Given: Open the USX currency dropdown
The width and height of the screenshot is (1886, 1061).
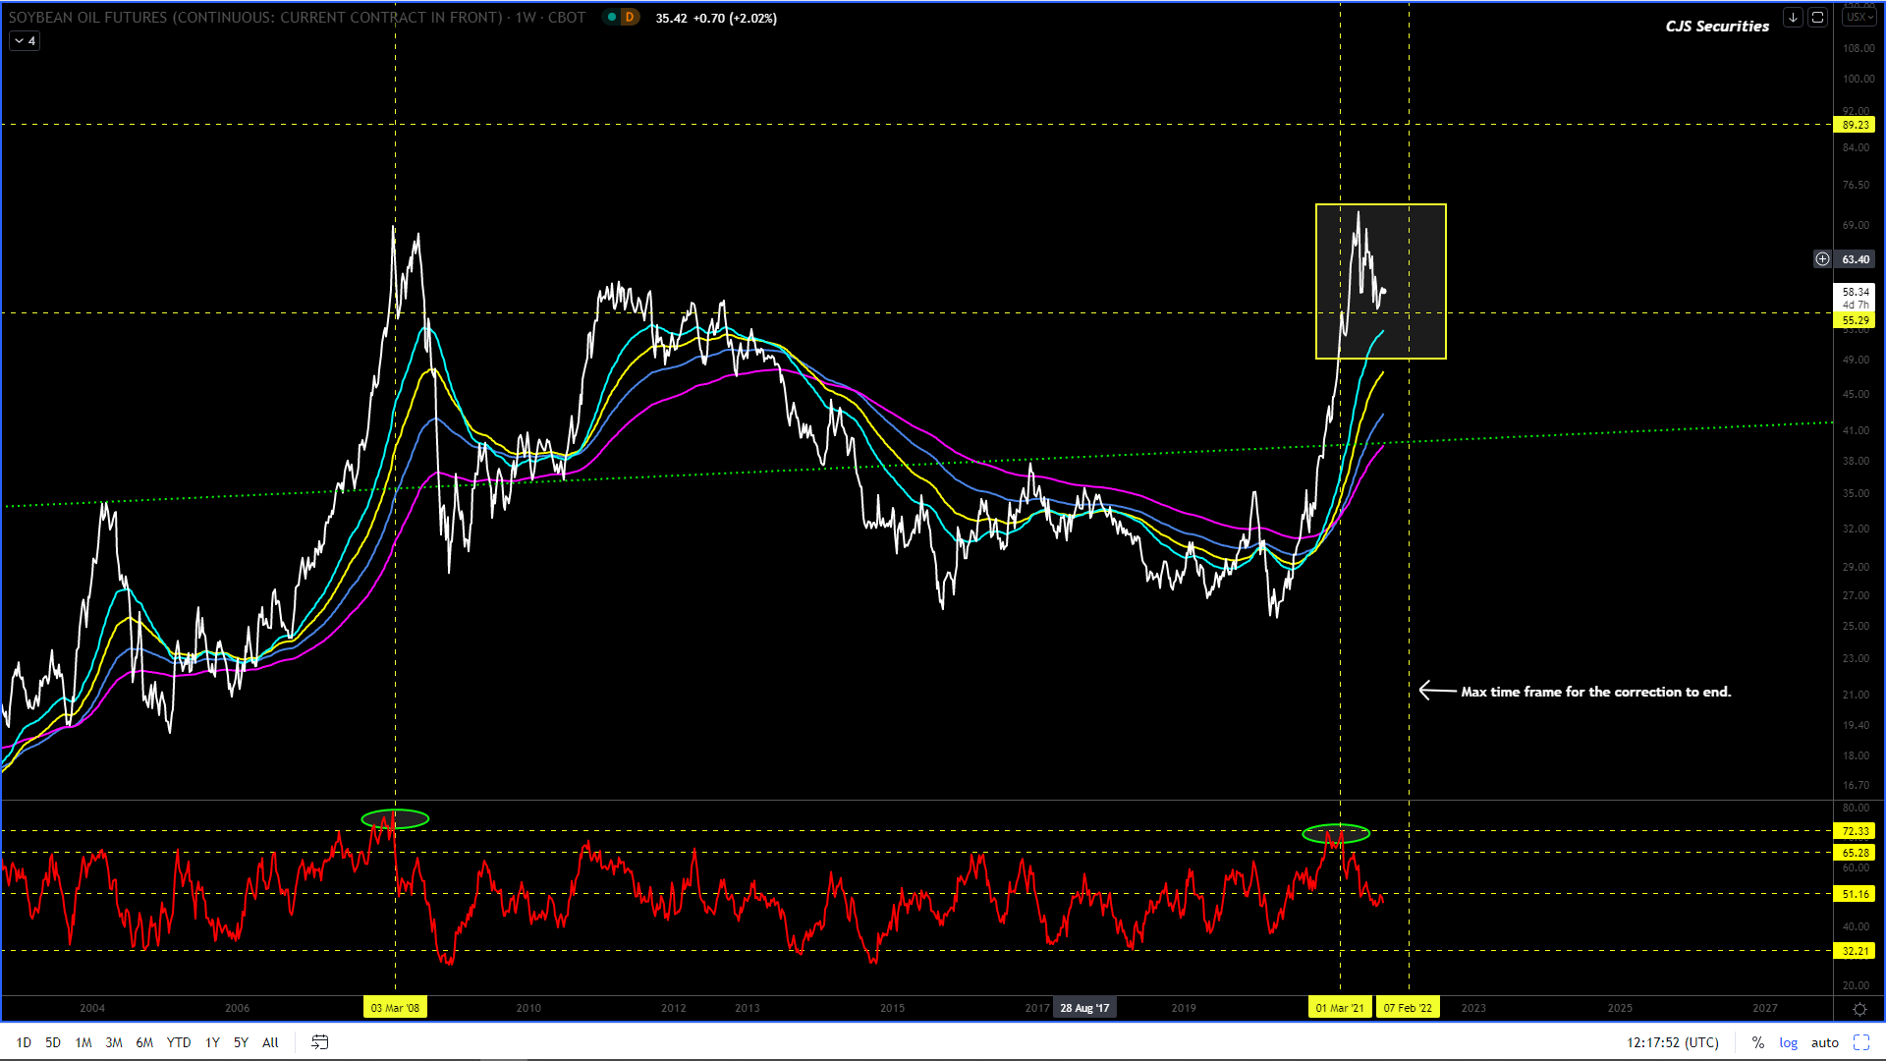Looking at the screenshot, I should tap(1858, 18).
